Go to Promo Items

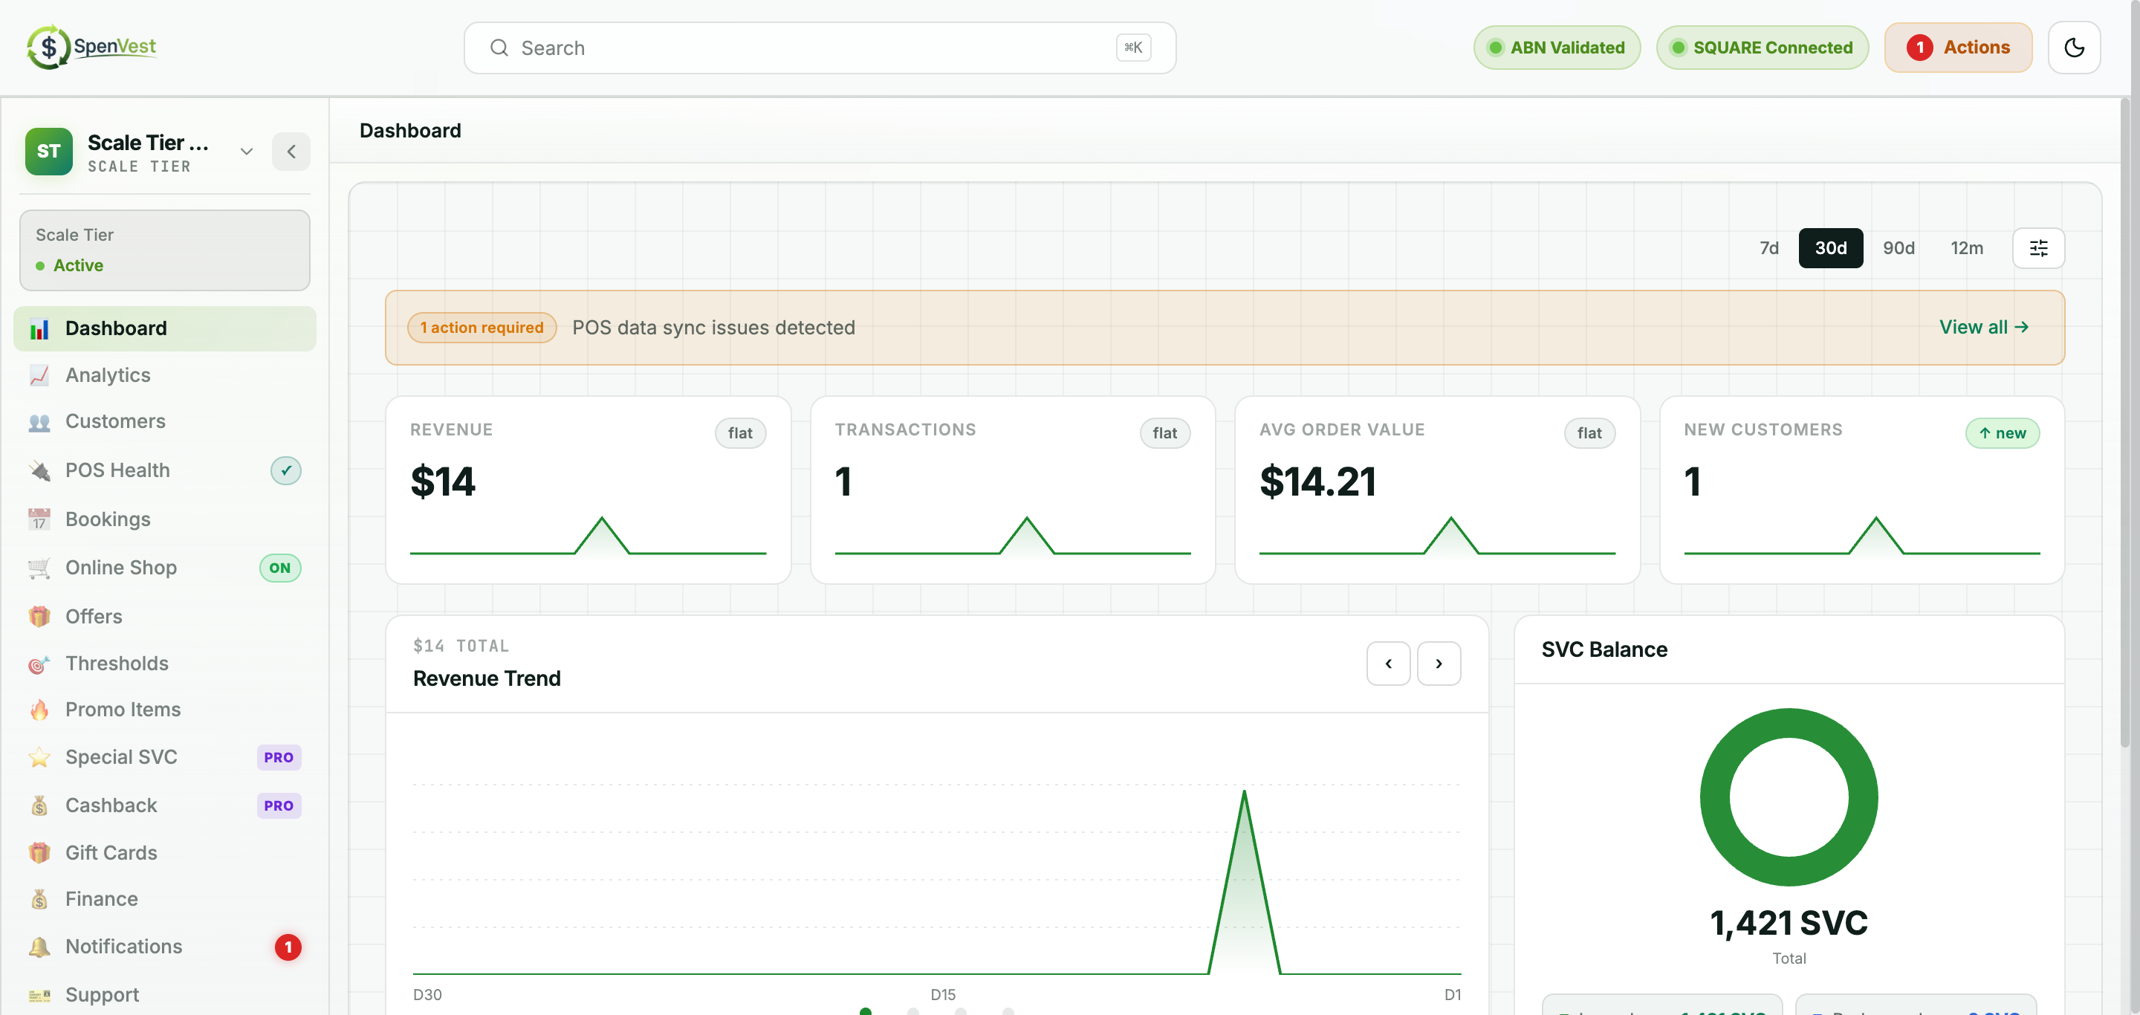(164, 710)
